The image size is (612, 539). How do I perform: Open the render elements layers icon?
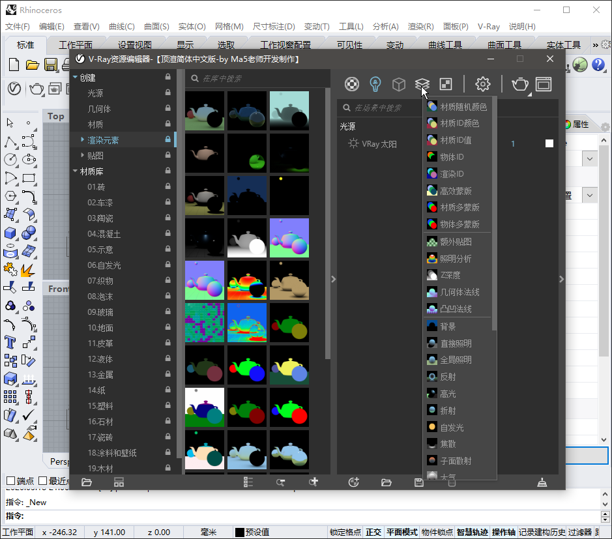422,84
